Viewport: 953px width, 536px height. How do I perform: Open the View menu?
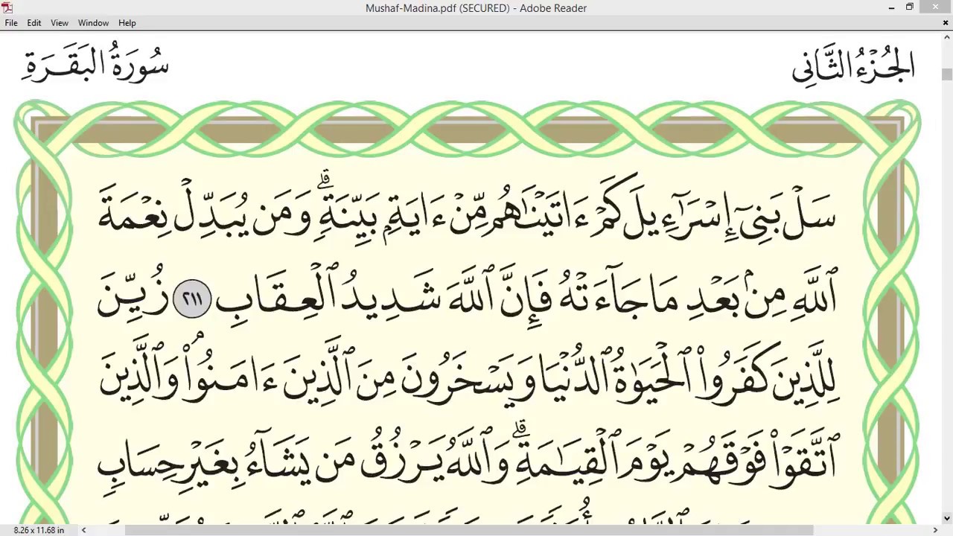(60, 23)
